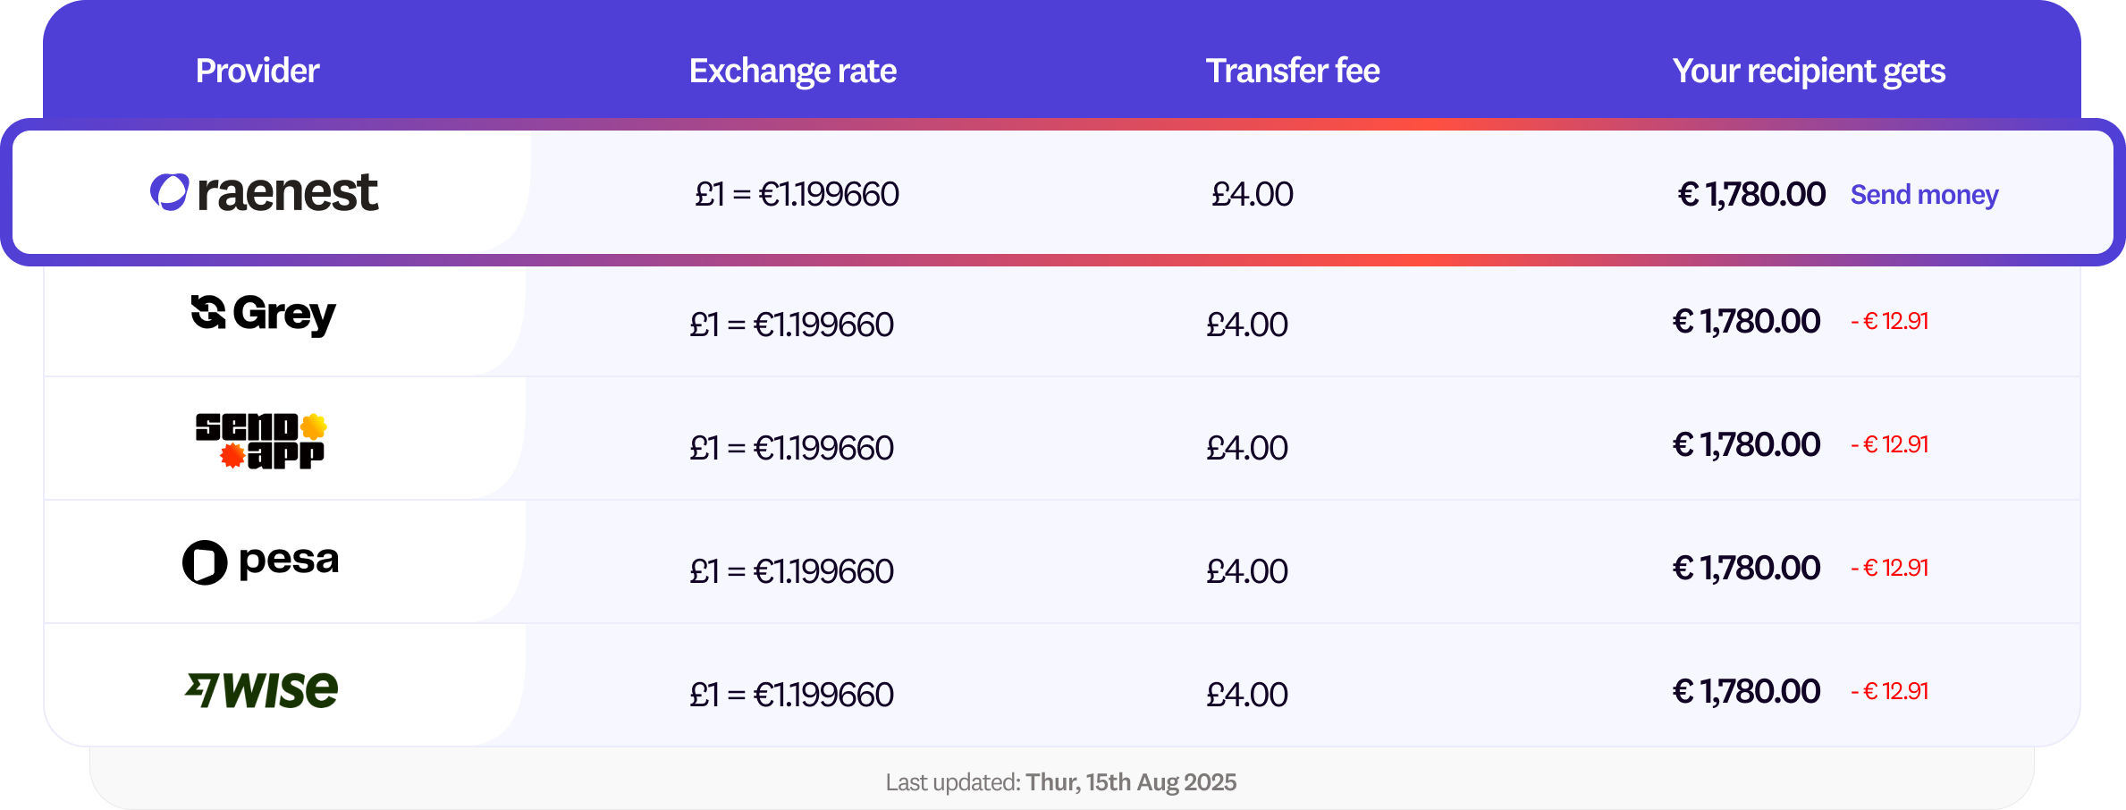Click Send App row's transfer fee
Screen dimensions: 2126x810
tap(1246, 448)
